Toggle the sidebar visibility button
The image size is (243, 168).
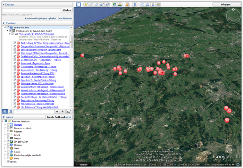pyautogui.click(x=78, y=5)
